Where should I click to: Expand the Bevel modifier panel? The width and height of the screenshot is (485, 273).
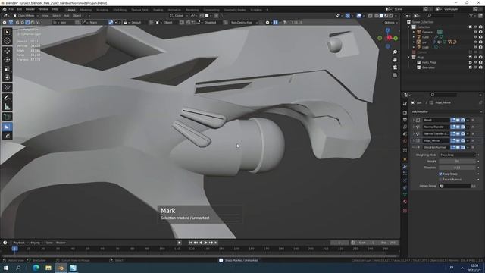pyautogui.click(x=414, y=120)
